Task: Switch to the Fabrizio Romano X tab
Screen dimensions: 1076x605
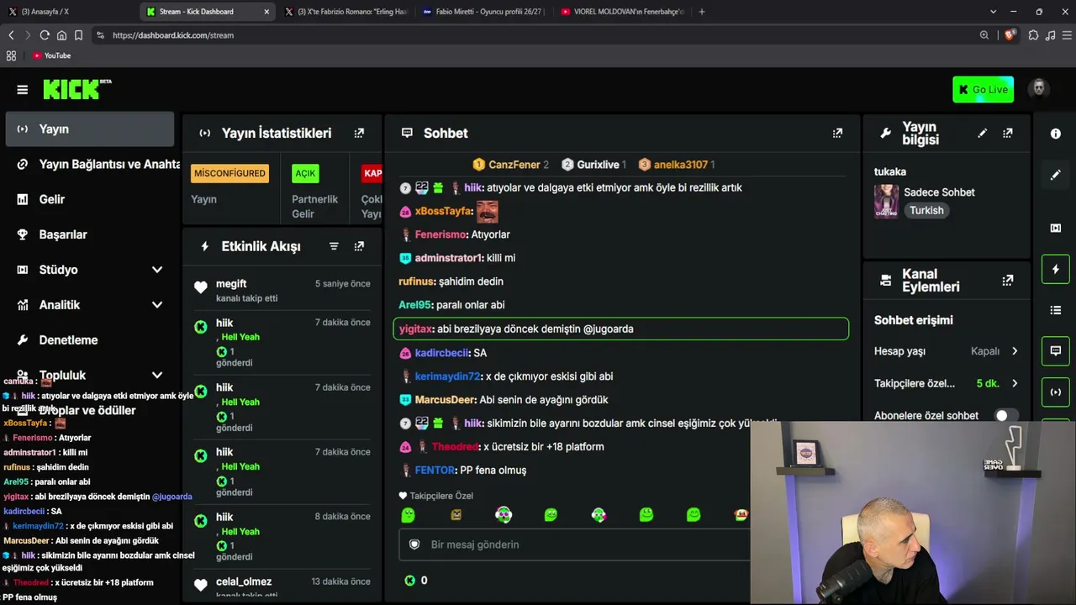Action: pyautogui.click(x=346, y=12)
